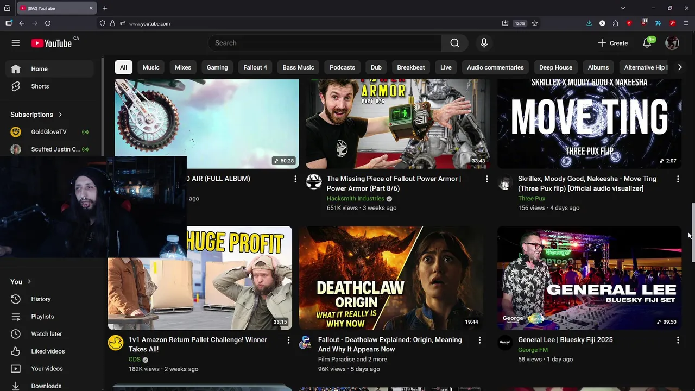Viewport: 695px width, 391px height.
Task: Click the search magnifier button
Action: pyautogui.click(x=454, y=43)
